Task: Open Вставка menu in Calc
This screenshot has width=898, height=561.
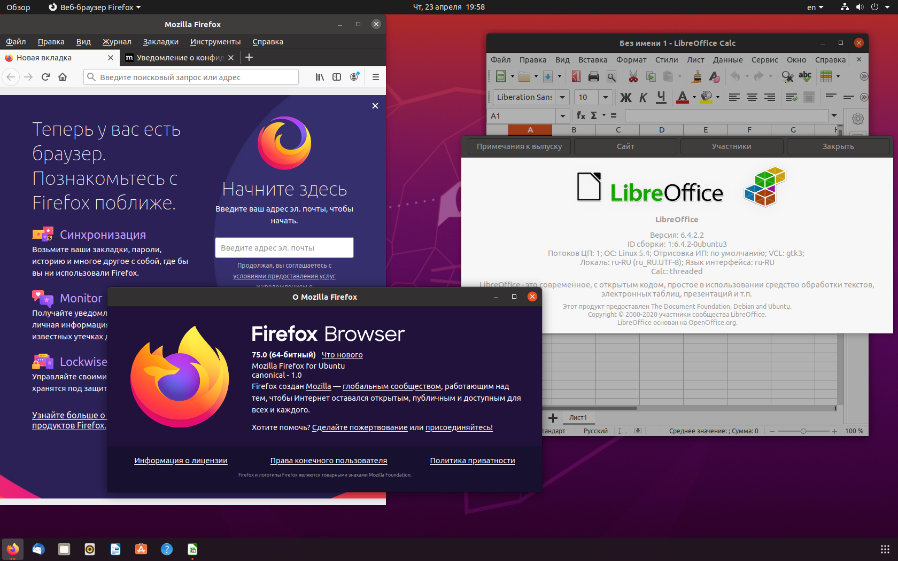Action: (x=593, y=60)
